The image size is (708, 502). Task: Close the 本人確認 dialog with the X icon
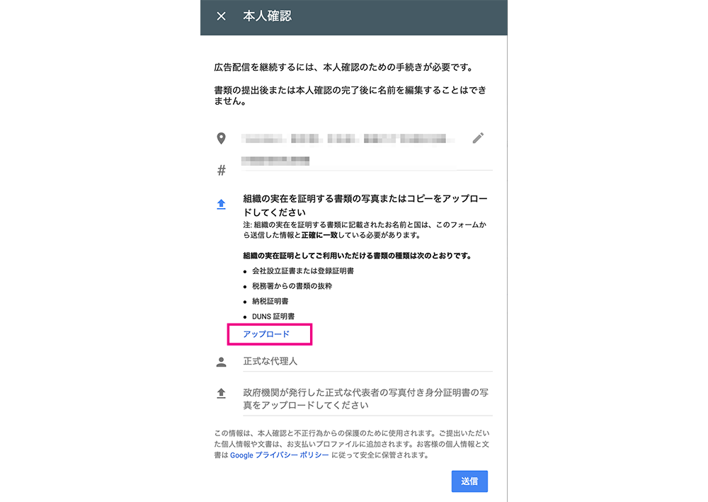(221, 16)
